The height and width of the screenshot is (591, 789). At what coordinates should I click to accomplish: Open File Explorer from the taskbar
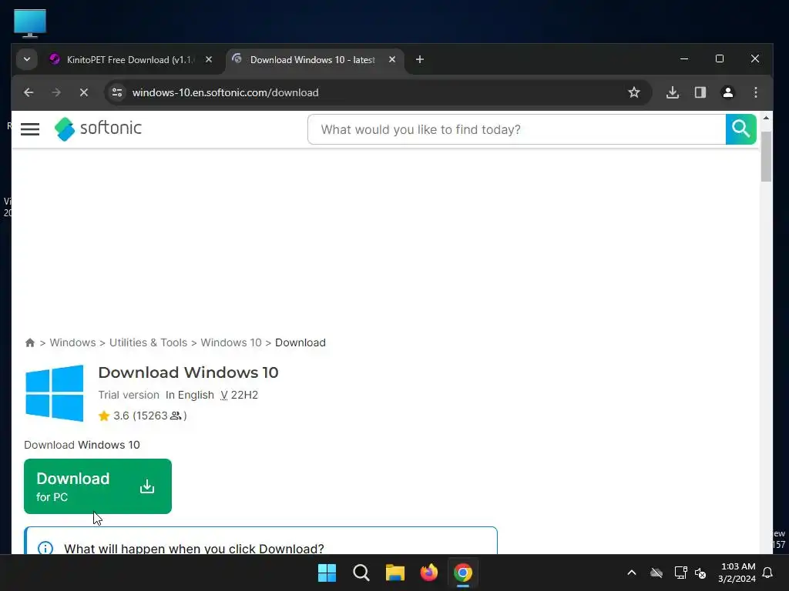tap(395, 573)
